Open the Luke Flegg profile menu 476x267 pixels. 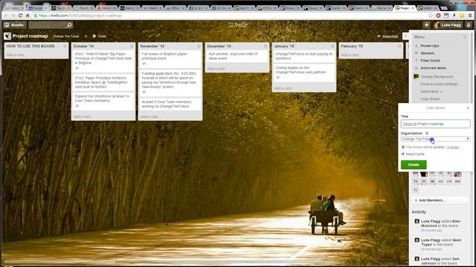click(448, 25)
